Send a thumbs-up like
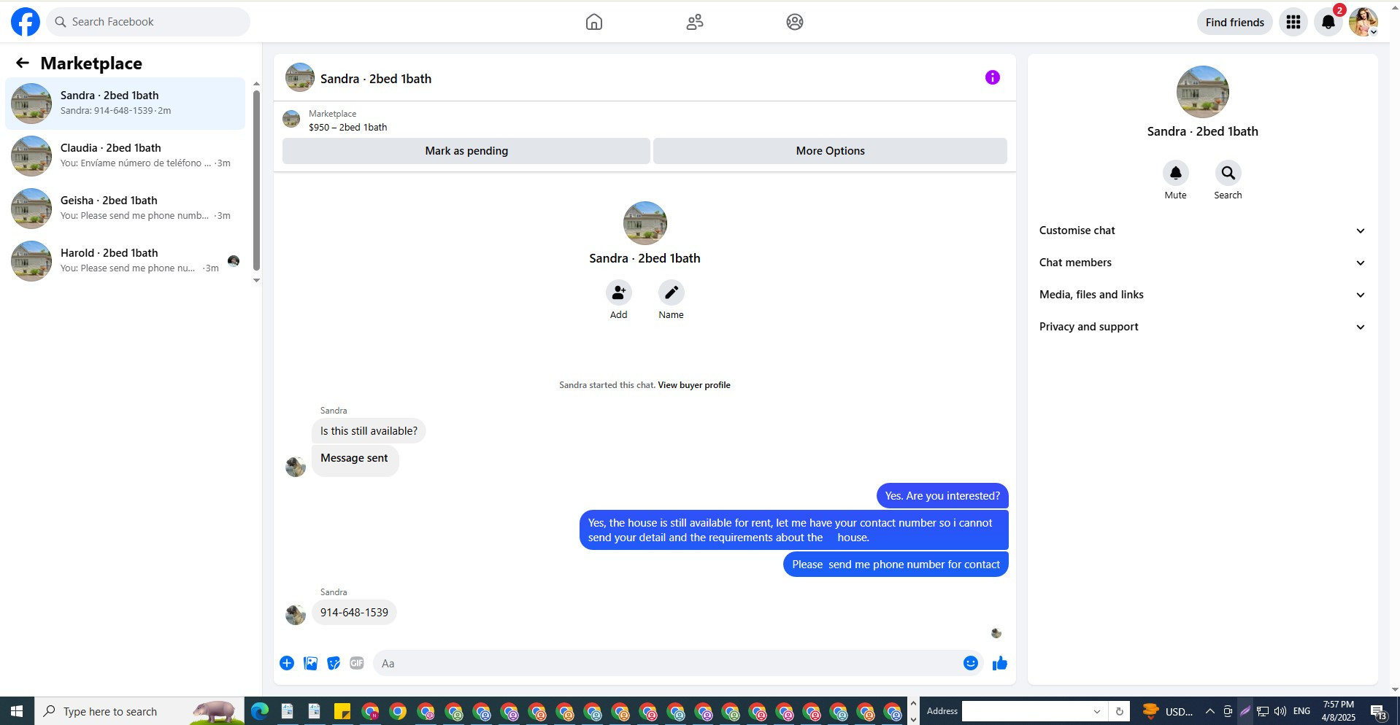 (1000, 663)
